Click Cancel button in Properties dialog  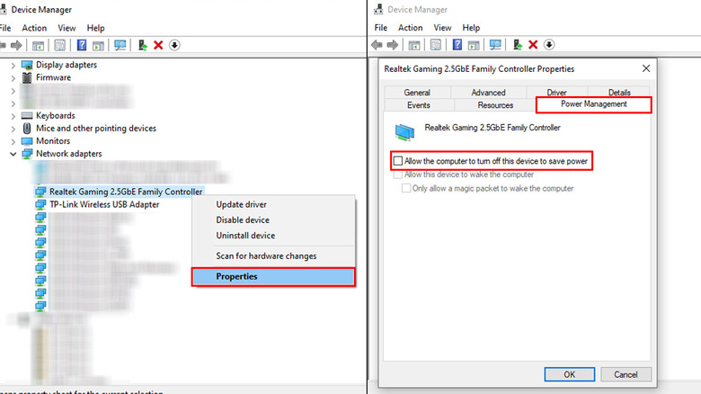[626, 374]
